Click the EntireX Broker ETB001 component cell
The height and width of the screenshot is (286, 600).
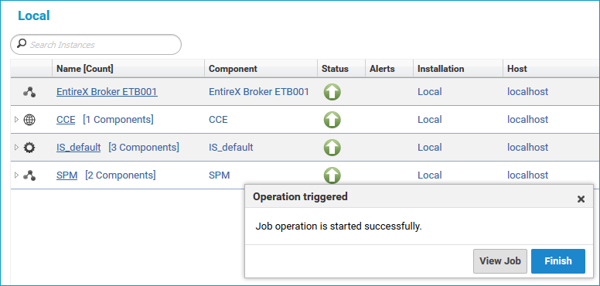259,92
